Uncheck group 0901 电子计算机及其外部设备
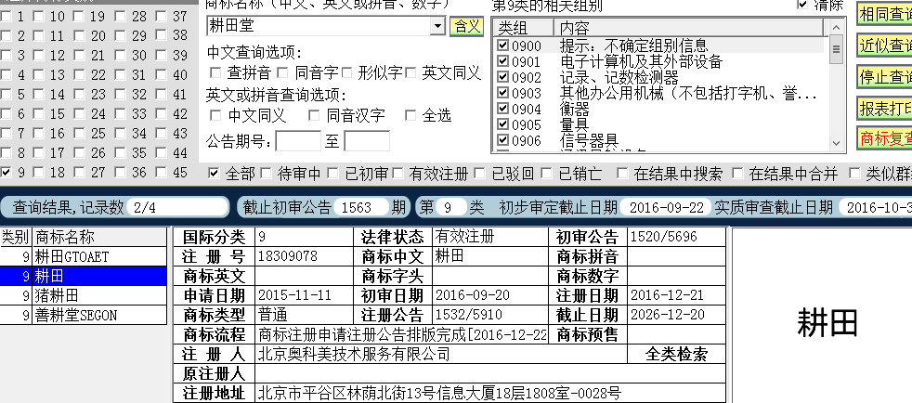 tap(503, 61)
